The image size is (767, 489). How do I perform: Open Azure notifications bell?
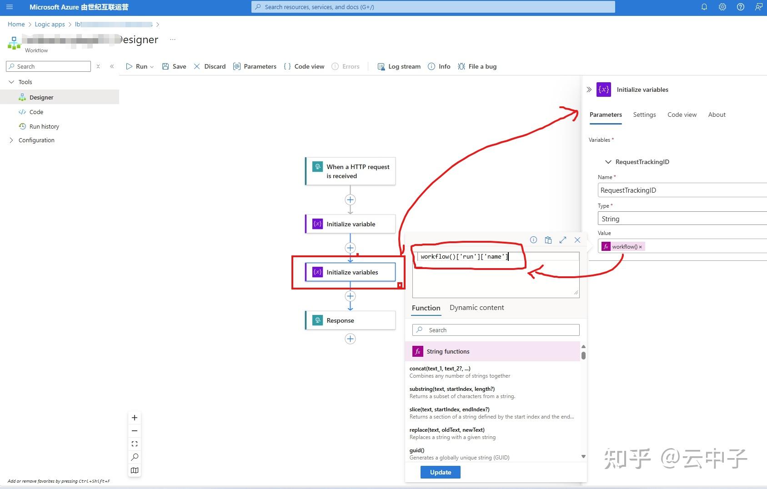pyautogui.click(x=704, y=7)
